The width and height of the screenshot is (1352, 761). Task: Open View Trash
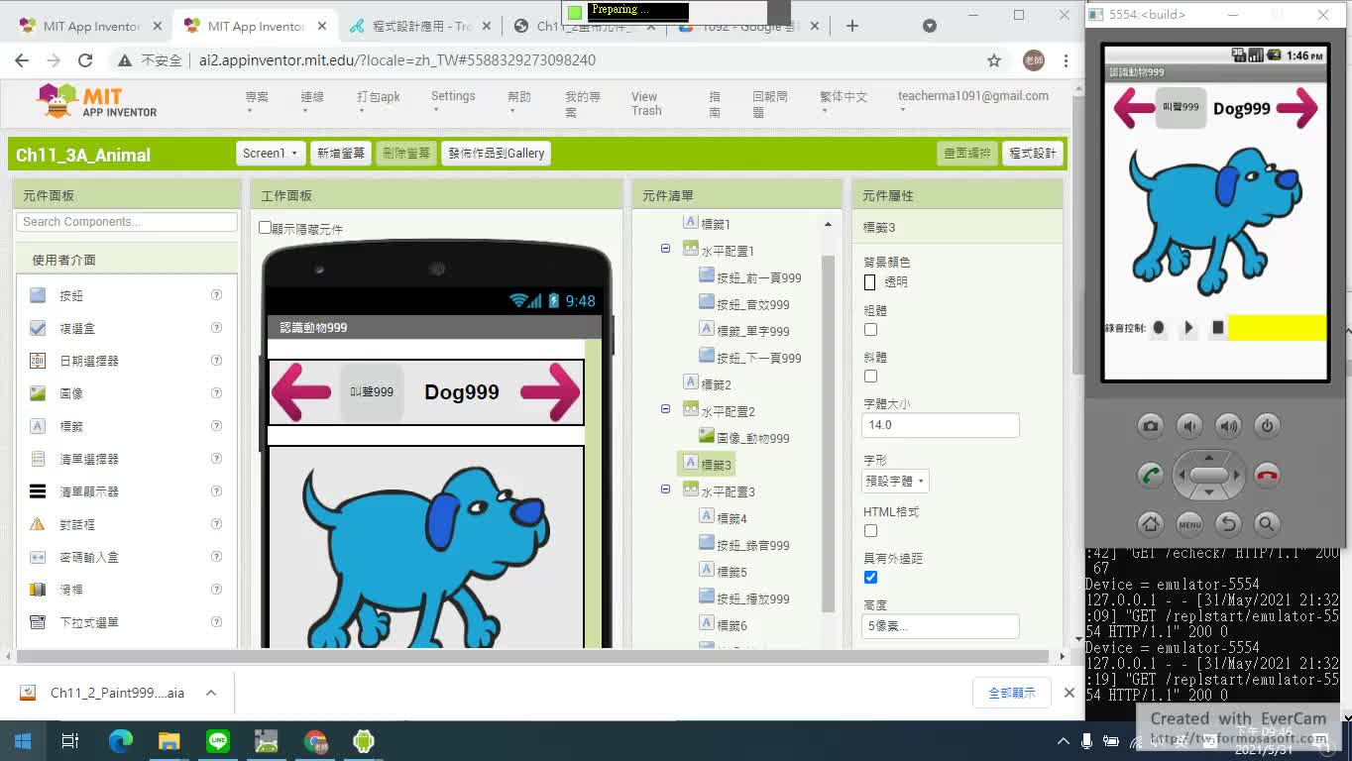646,104
